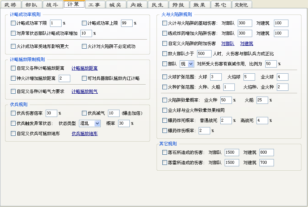Enable 自定义各种计略气力要求 checkbox
308x207 pixels.
[13, 92]
